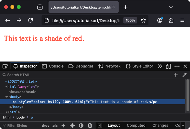The height and width of the screenshot is (129, 190).
Task: Close the developer tools panel
Action: 185,66
